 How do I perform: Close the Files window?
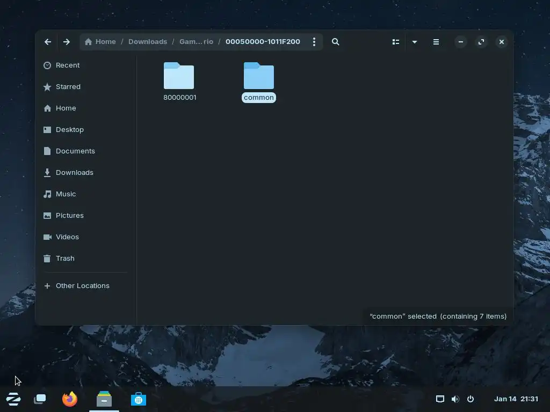[501, 42]
